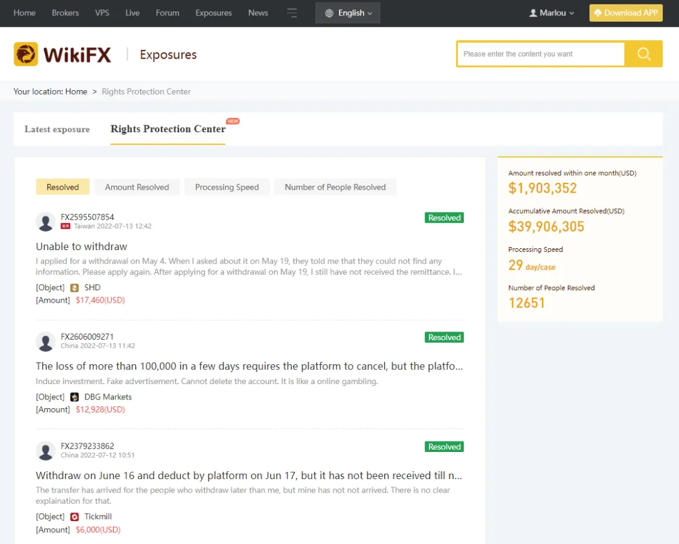Open the 'Withdraw on June 16' exposure
679x544 pixels.
(x=249, y=475)
